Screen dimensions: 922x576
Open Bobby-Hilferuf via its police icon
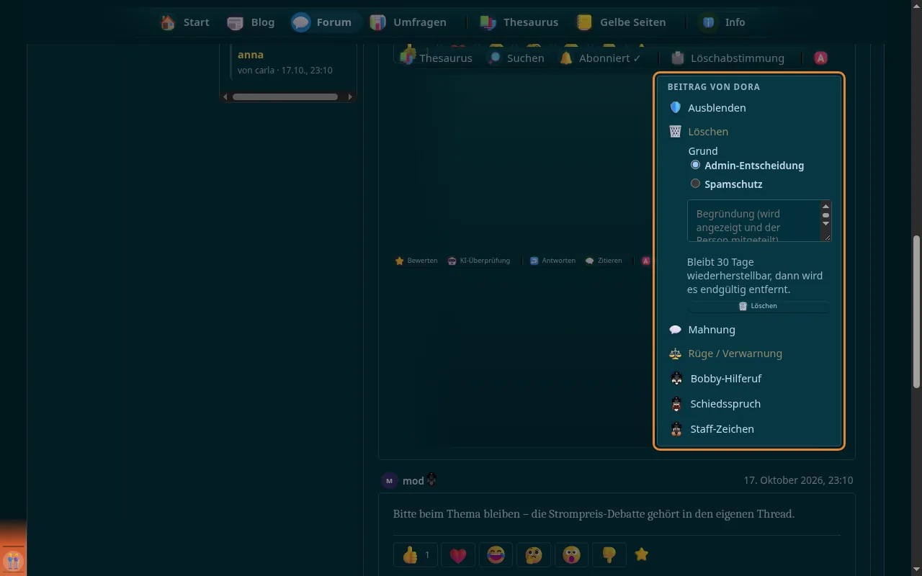click(x=676, y=379)
